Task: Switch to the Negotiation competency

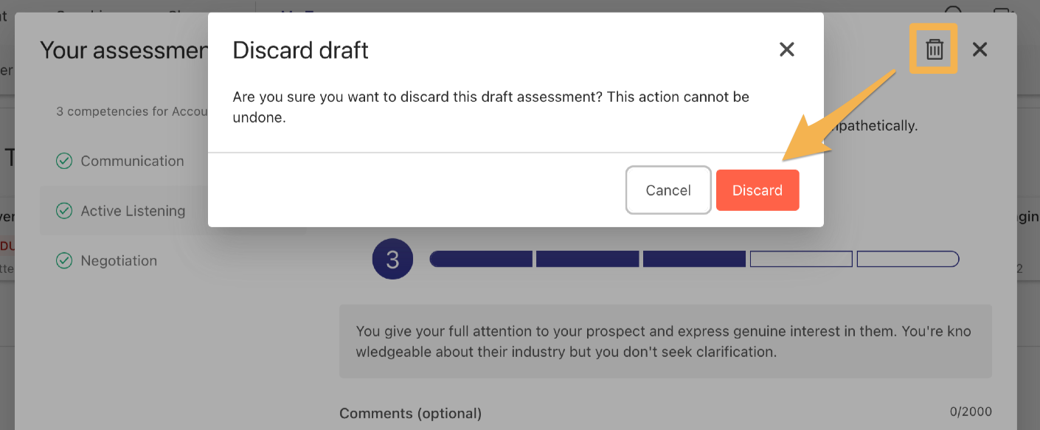Action: pyautogui.click(x=119, y=260)
